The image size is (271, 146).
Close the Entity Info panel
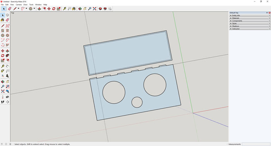(x=269, y=15)
